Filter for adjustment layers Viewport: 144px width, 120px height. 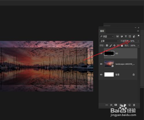(122, 36)
